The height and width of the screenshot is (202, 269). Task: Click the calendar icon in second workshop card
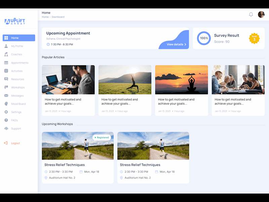(156, 172)
